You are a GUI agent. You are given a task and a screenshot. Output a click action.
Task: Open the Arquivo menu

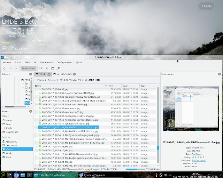7,63
